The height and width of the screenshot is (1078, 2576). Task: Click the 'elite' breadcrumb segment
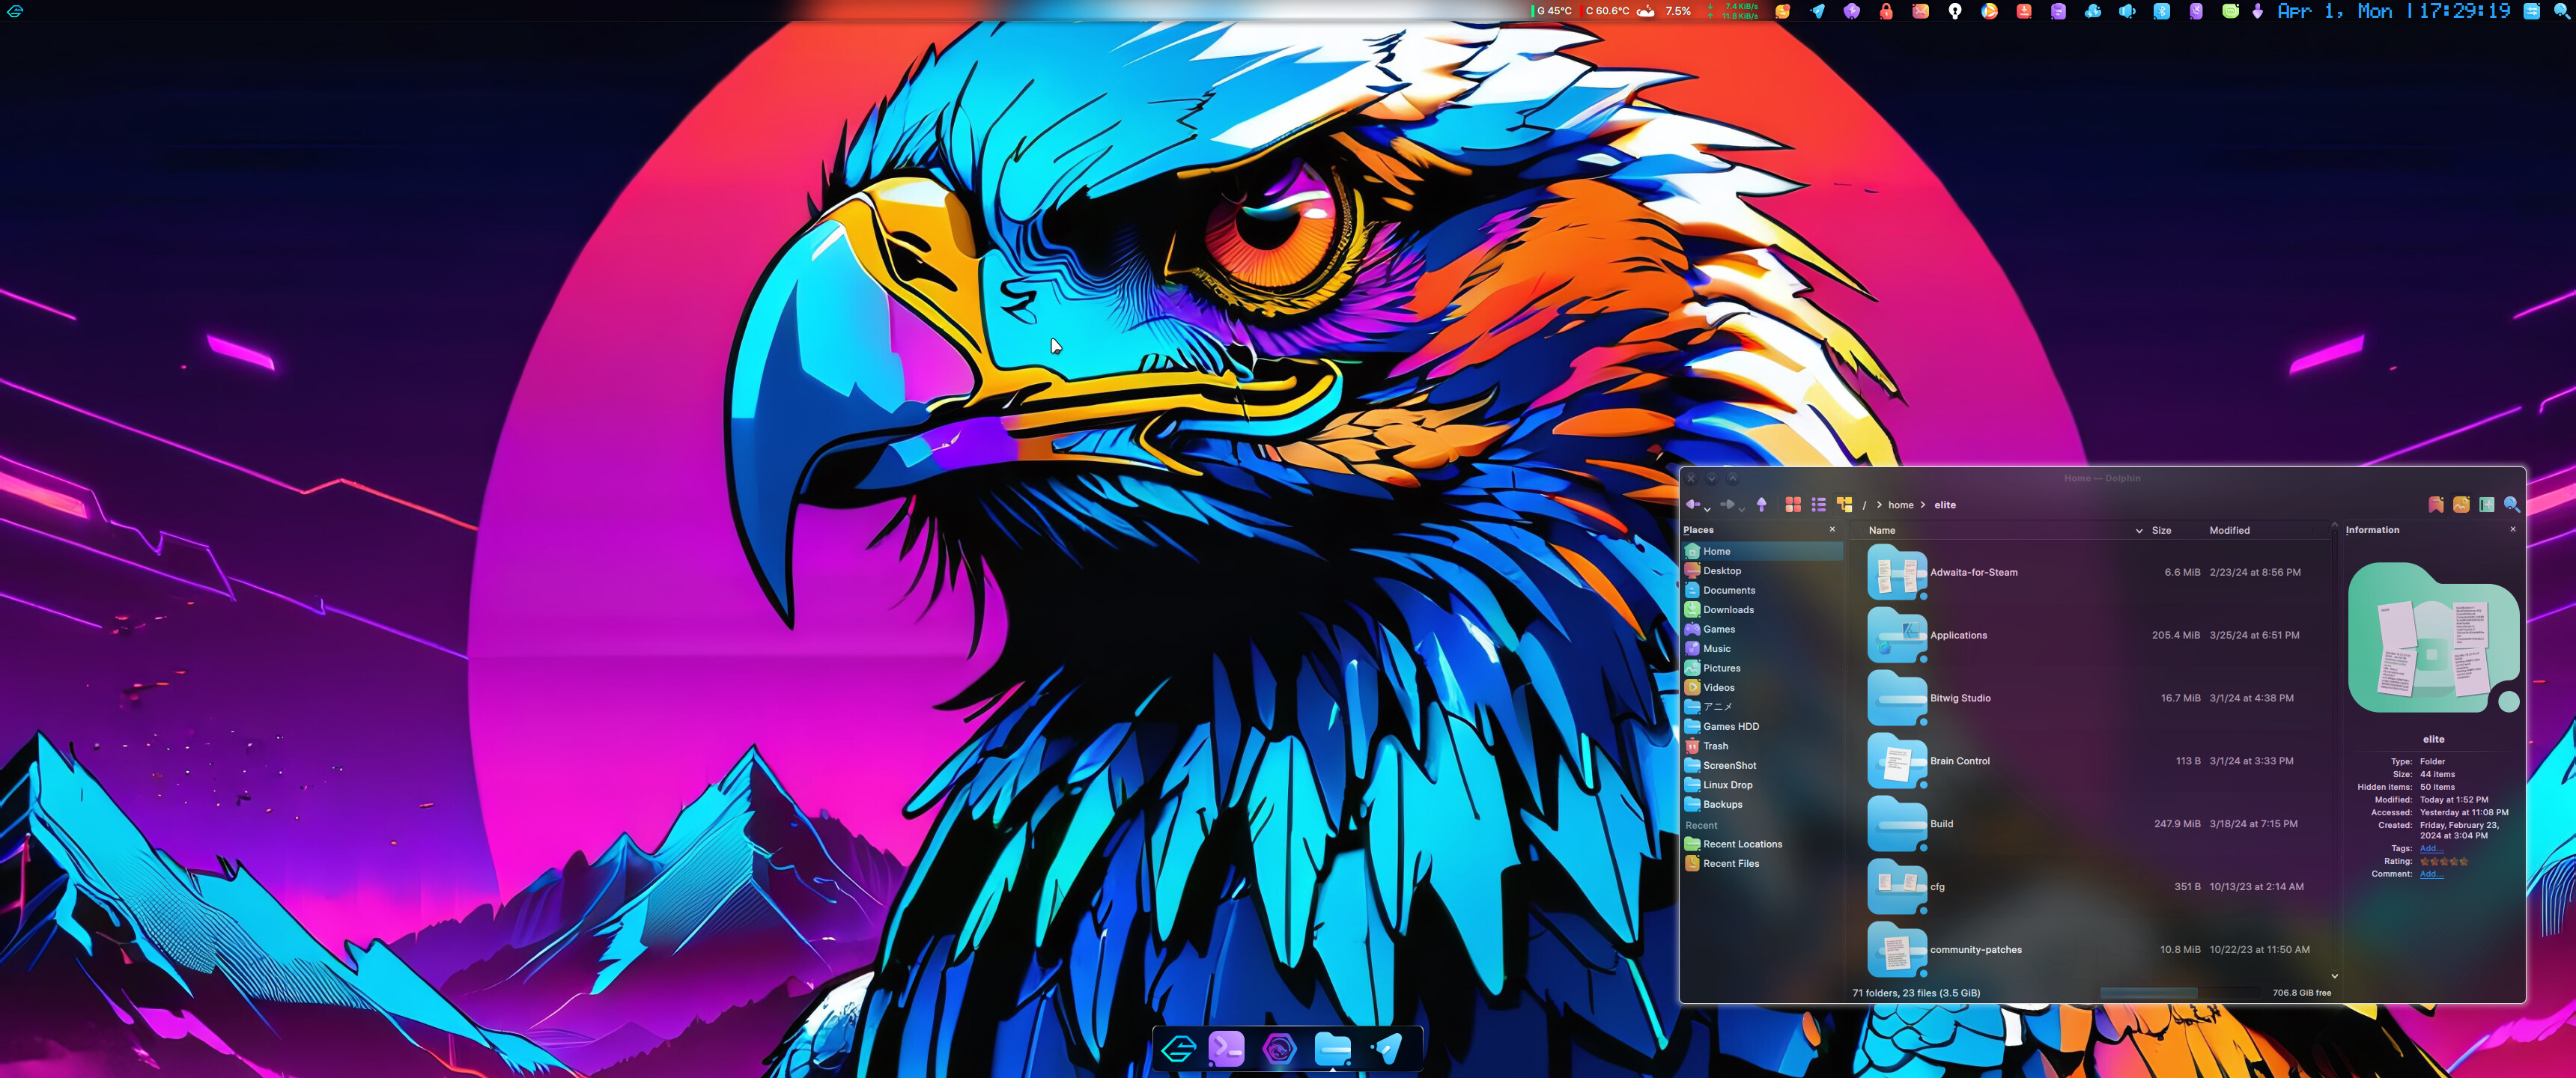[x=1945, y=505]
